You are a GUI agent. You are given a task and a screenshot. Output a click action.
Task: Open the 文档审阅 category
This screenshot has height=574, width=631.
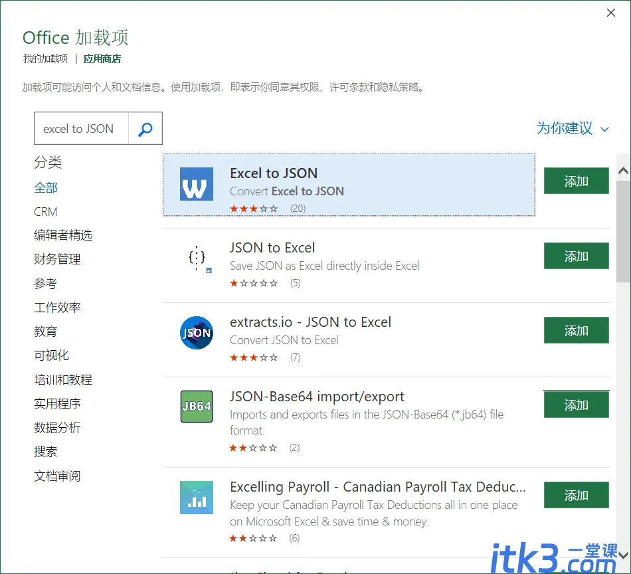click(x=57, y=476)
